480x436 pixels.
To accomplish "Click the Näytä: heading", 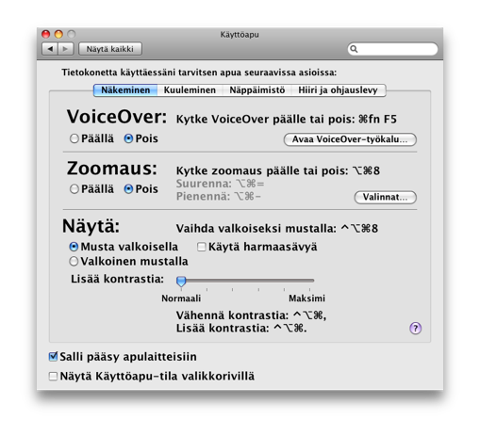I will coord(91,226).
